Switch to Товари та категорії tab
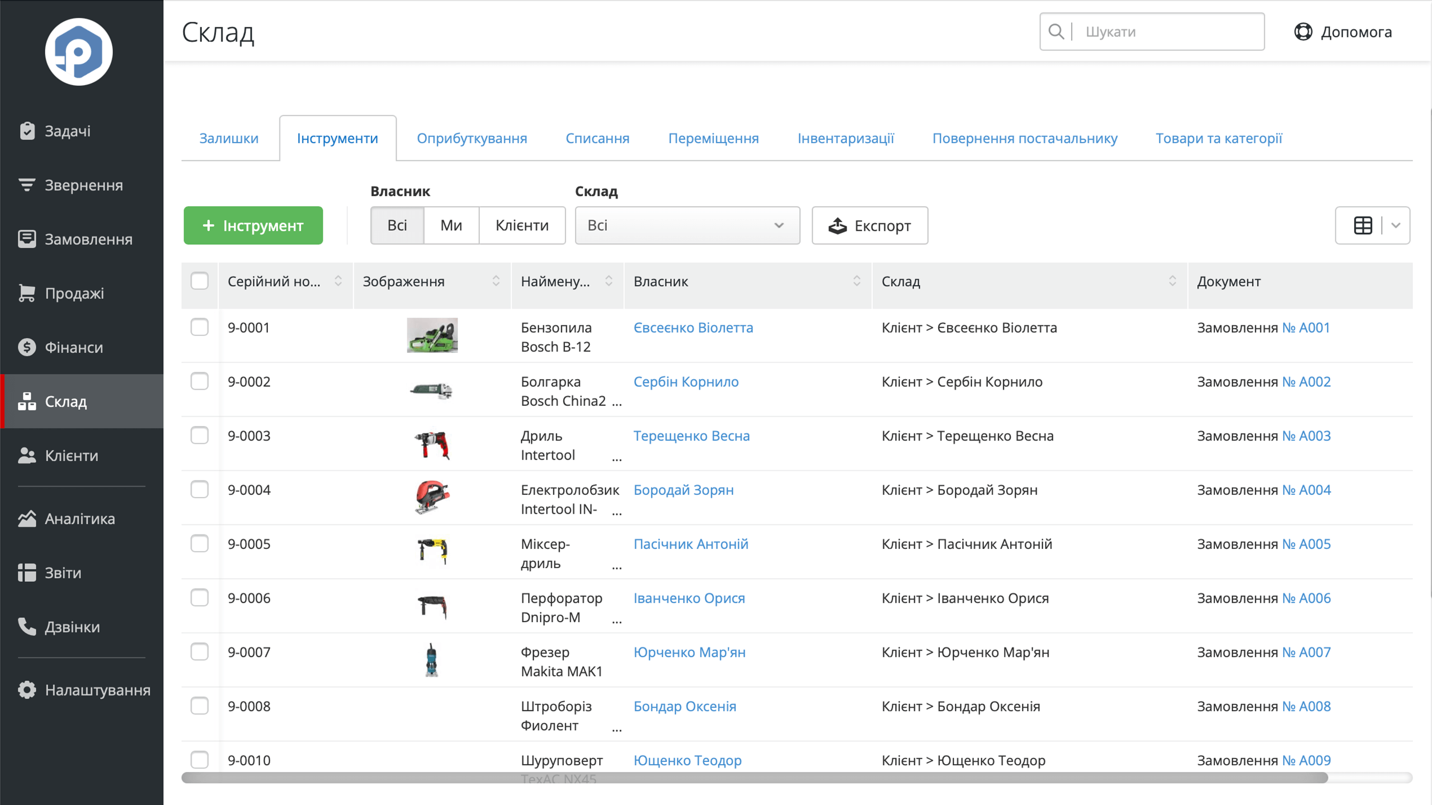Image resolution: width=1432 pixels, height=805 pixels. click(x=1218, y=138)
